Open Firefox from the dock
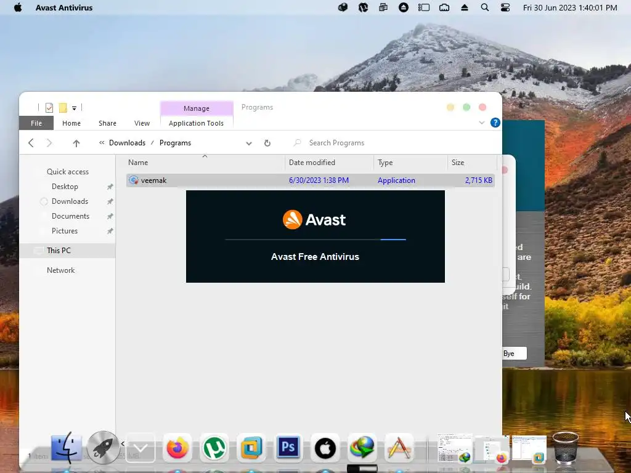 177,448
